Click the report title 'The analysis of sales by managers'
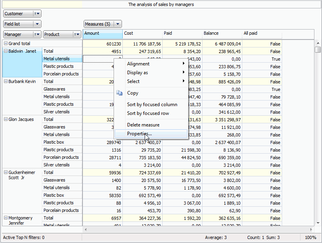322x243 pixels. 161,4
